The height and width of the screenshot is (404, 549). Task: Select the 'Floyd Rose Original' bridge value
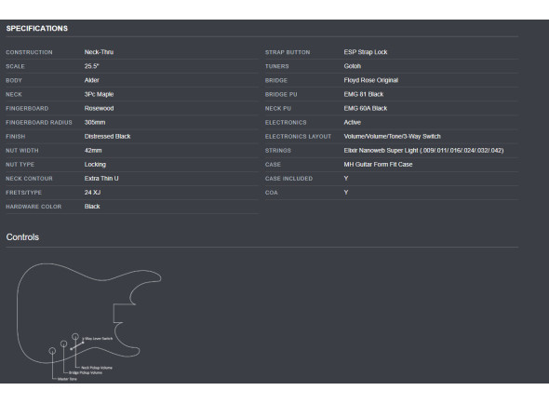pos(370,80)
